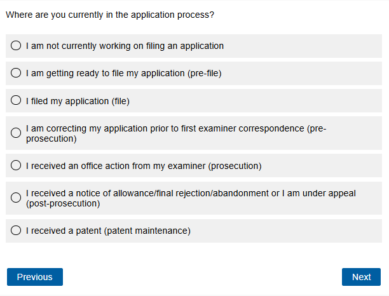This screenshot has width=389, height=296.
Task: Click empty gray area of the pre-file option row
Action: (305, 73)
